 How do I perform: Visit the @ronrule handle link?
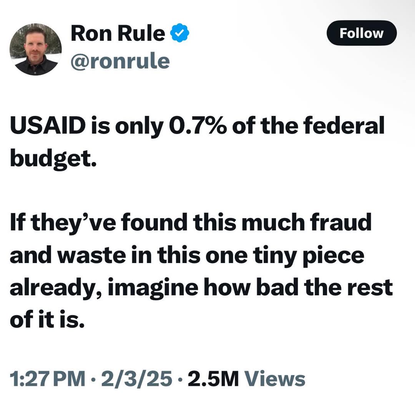coord(120,61)
